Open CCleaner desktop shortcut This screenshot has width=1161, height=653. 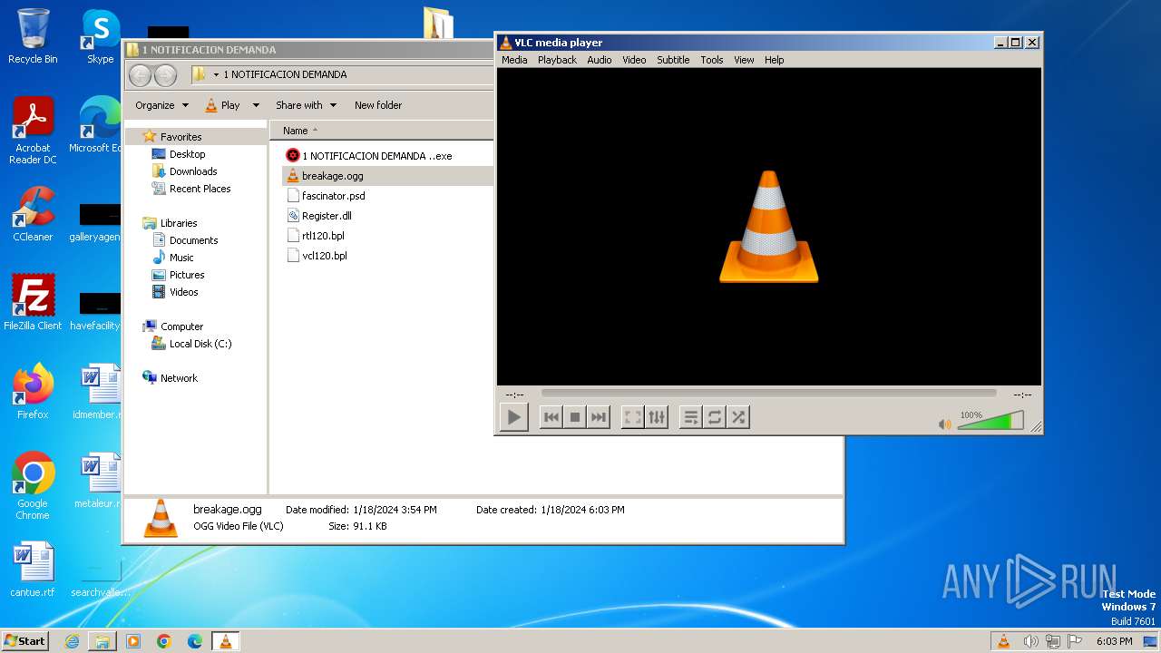33,214
